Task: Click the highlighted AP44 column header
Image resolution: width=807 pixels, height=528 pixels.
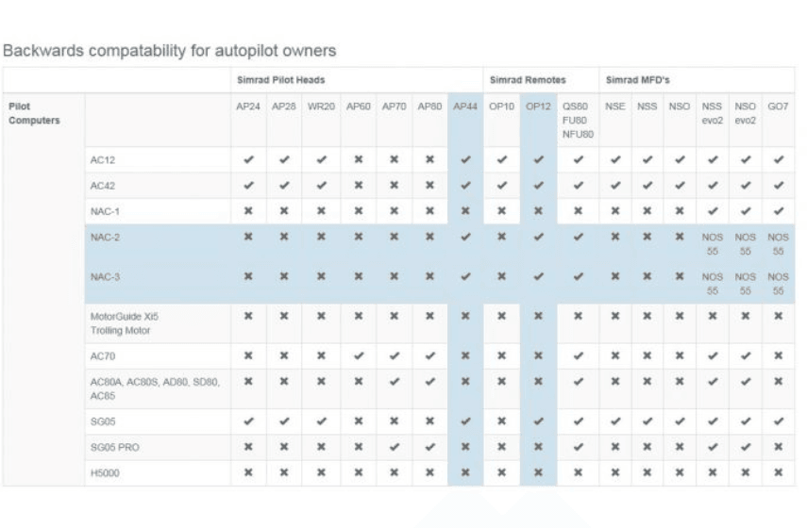Action: (x=465, y=107)
